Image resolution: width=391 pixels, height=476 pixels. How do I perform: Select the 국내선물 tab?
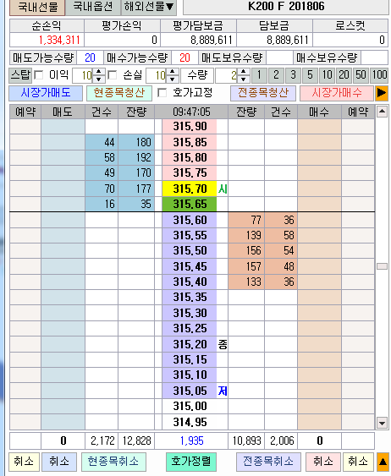coord(37,7)
